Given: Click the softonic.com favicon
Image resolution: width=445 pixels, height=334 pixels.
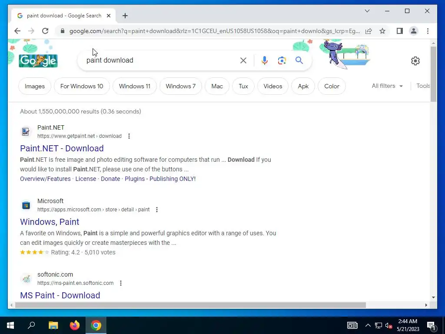Looking at the screenshot, I should (x=26, y=279).
